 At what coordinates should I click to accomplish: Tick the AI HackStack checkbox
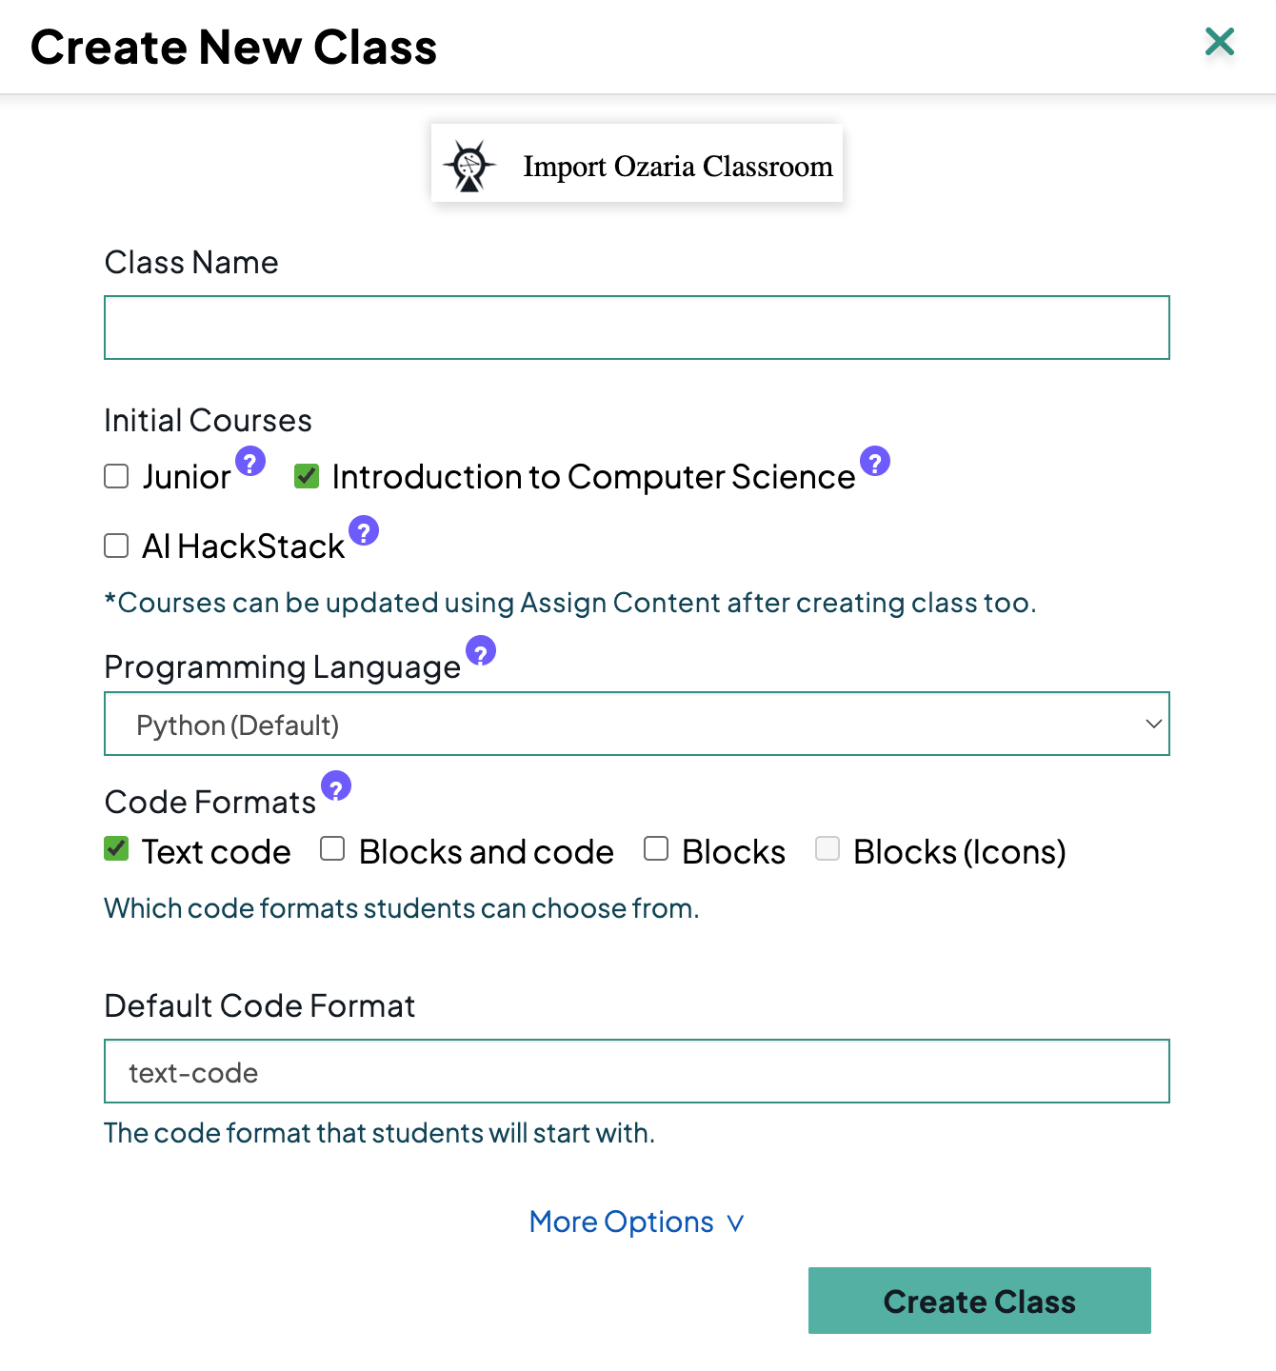(x=116, y=546)
